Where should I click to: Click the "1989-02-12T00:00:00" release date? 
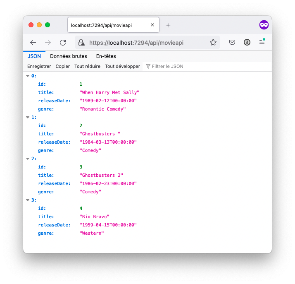click(x=108, y=101)
